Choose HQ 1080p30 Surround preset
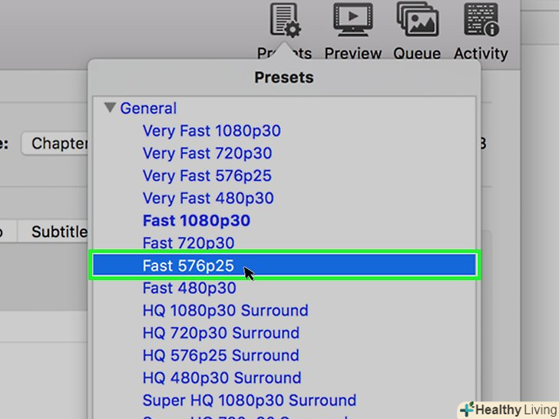 pos(225,311)
